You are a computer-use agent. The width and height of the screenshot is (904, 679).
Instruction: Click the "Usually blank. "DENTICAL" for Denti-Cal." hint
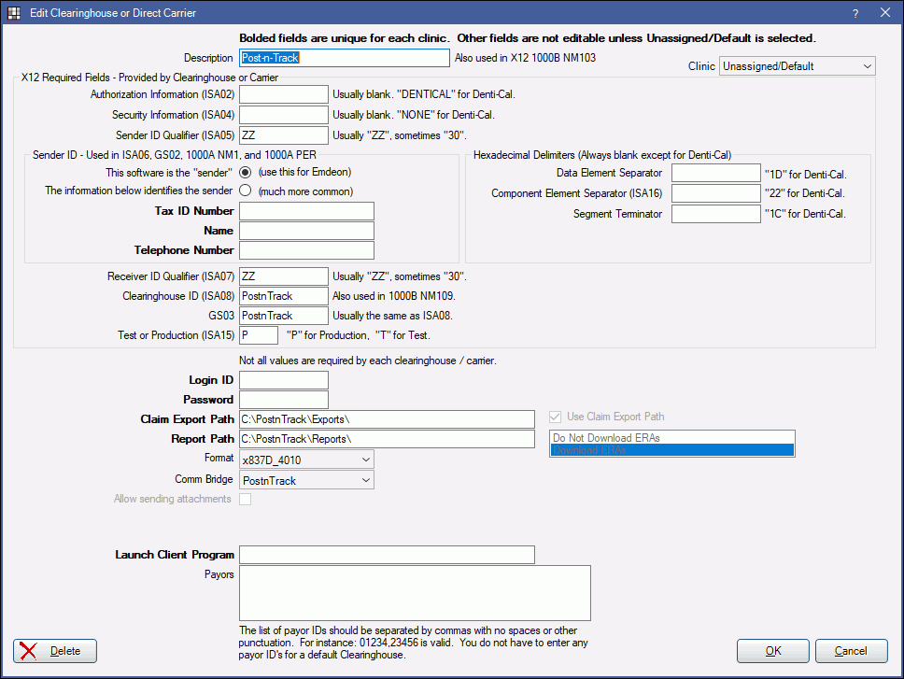click(424, 94)
